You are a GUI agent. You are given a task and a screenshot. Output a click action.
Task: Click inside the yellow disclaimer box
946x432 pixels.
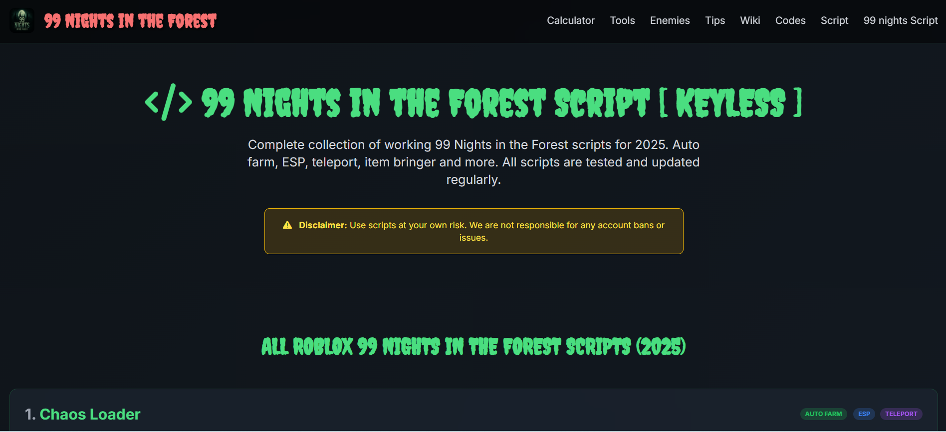[x=473, y=231]
